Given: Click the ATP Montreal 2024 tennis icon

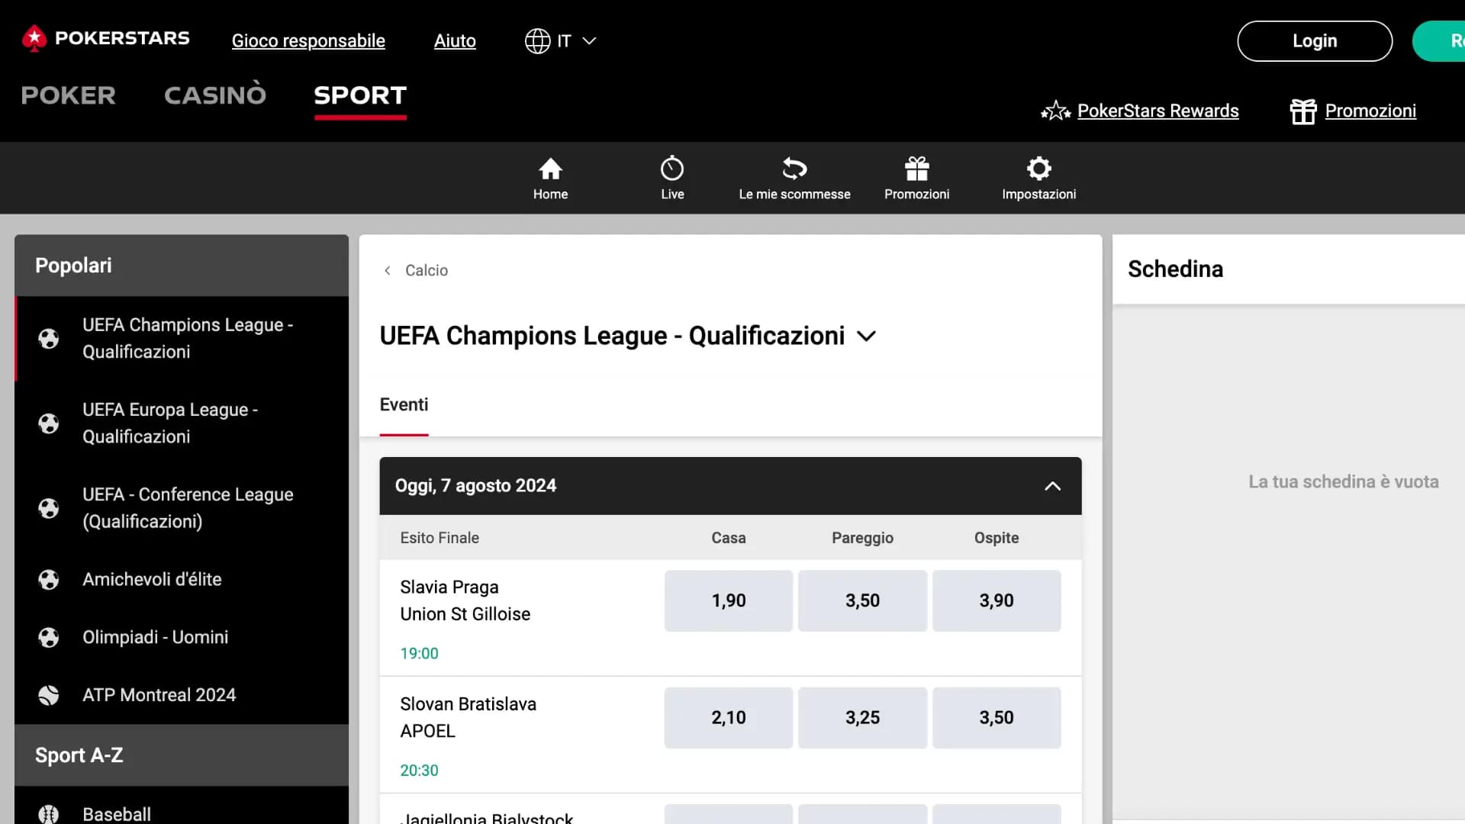Looking at the screenshot, I should (x=49, y=695).
